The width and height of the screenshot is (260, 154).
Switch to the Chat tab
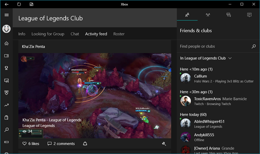[75, 34]
